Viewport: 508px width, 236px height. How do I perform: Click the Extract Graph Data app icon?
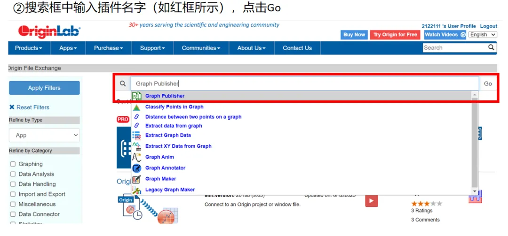[136, 135]
